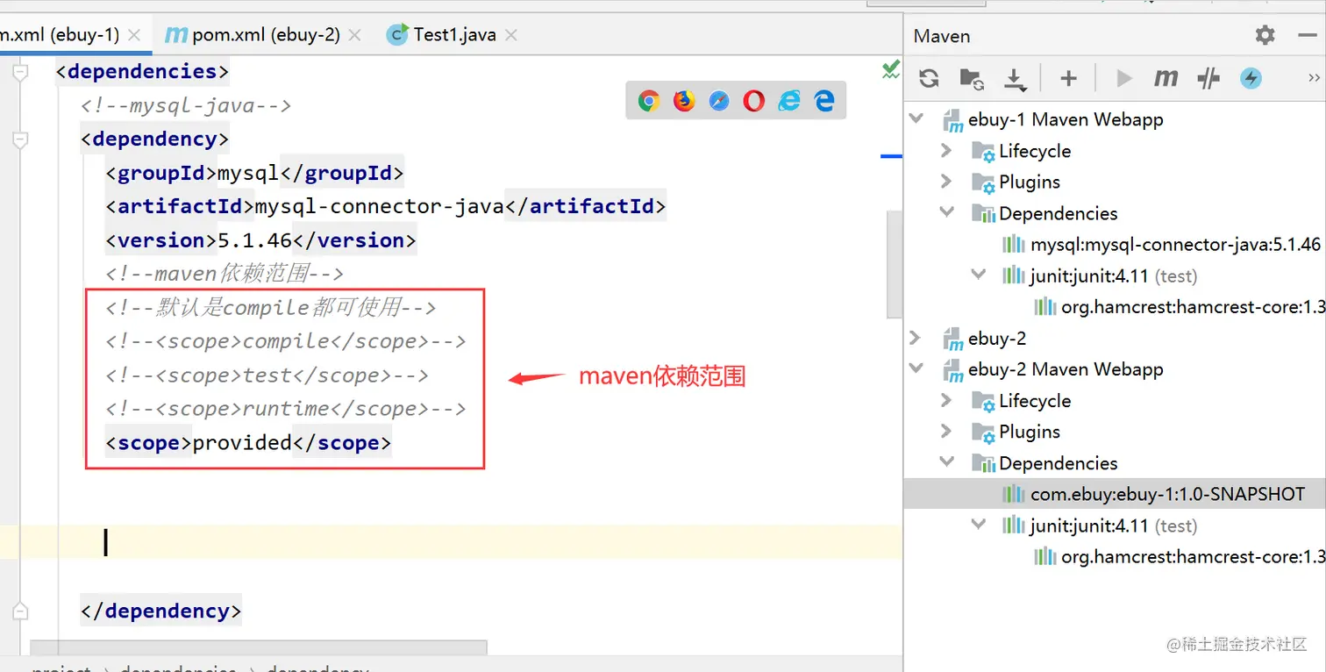The image size is (1326, 672).
Task: Open Maven panel settings gear
Action: 1265,35
